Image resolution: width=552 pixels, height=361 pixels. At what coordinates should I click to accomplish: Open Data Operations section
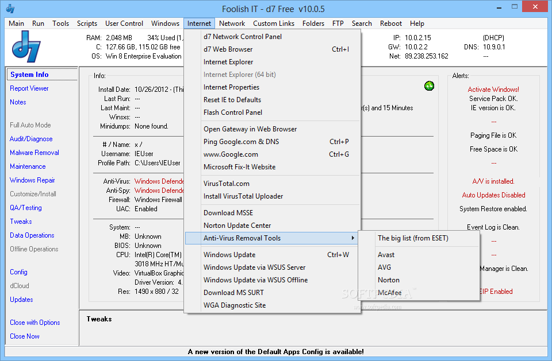32,235
